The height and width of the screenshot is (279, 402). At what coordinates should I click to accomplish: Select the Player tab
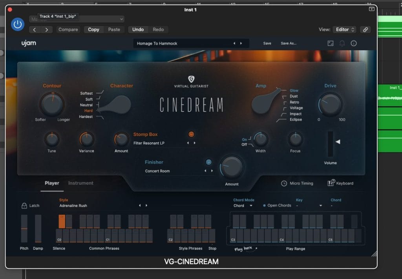point(52,183)
